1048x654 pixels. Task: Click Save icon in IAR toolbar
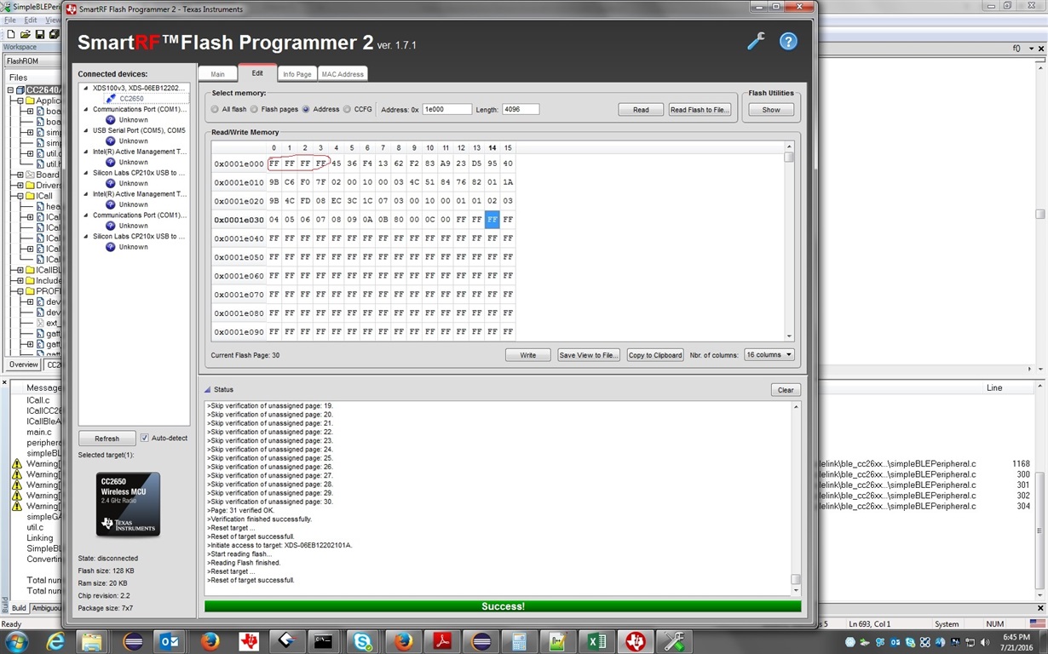[40, 34]
